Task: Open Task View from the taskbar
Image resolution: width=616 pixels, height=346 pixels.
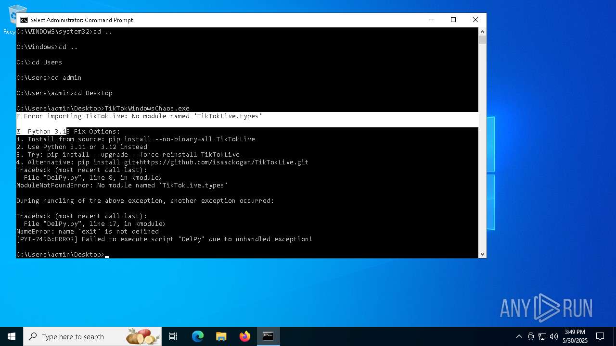Action: [173, 336]
